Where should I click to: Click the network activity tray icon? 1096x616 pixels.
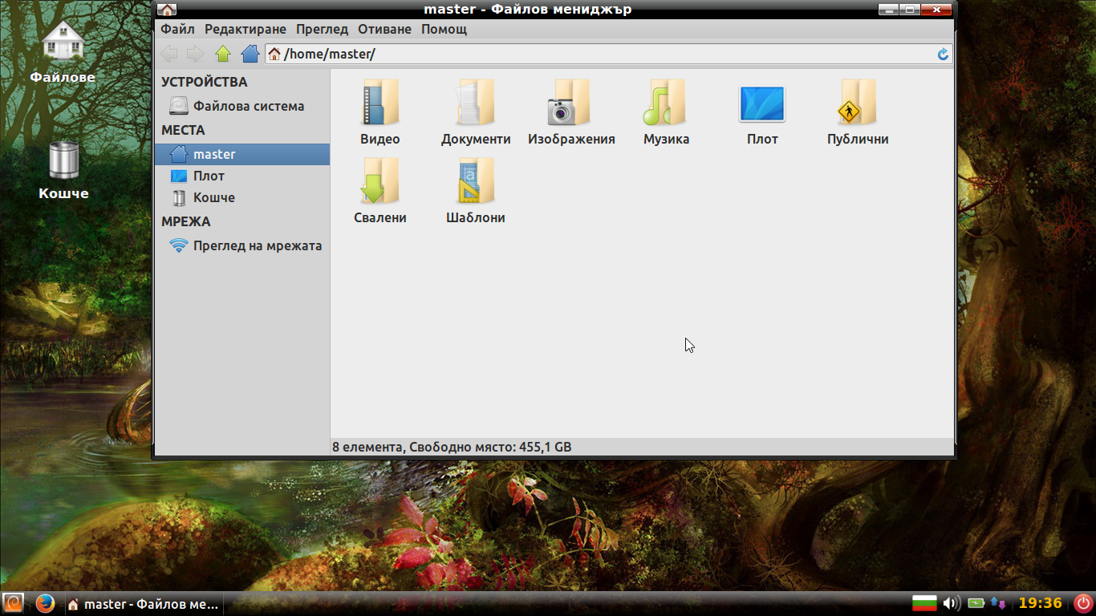tap(998, 603)
